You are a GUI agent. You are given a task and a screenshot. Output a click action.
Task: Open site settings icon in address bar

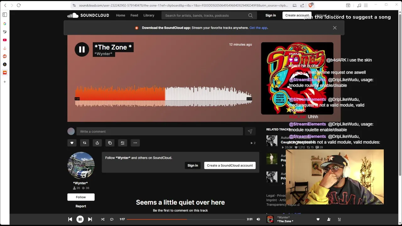(74, 5)
